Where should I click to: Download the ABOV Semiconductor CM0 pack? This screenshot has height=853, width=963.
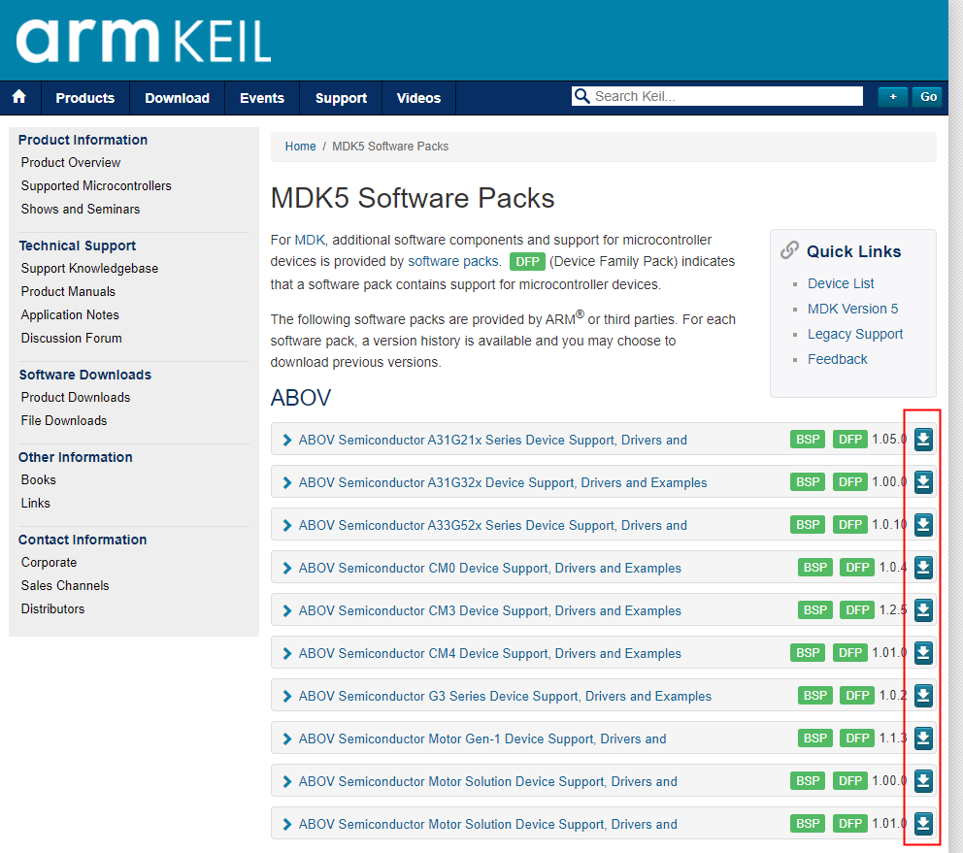coord(923,567)
